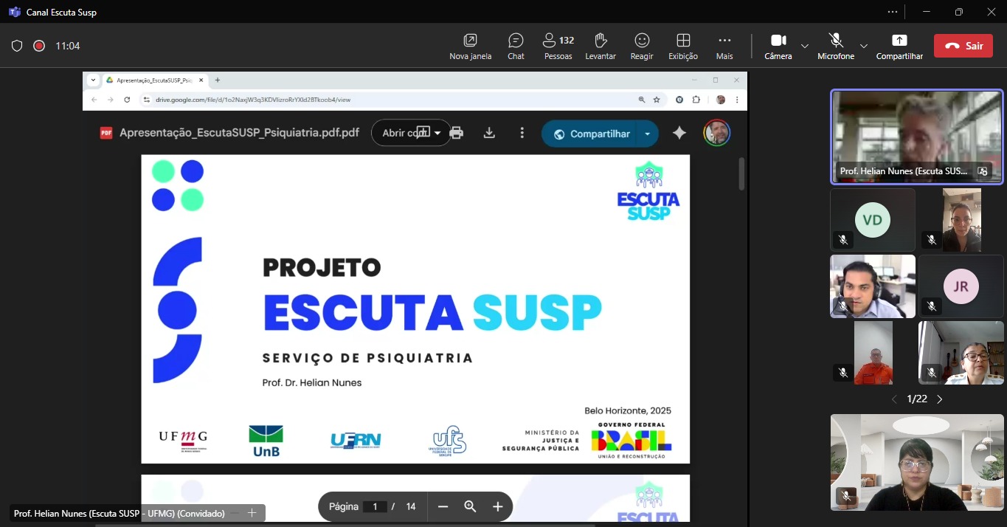Screen dimensions: 1007x527
Task: Click the magnifier zoom reset icon
Action: 470,506
